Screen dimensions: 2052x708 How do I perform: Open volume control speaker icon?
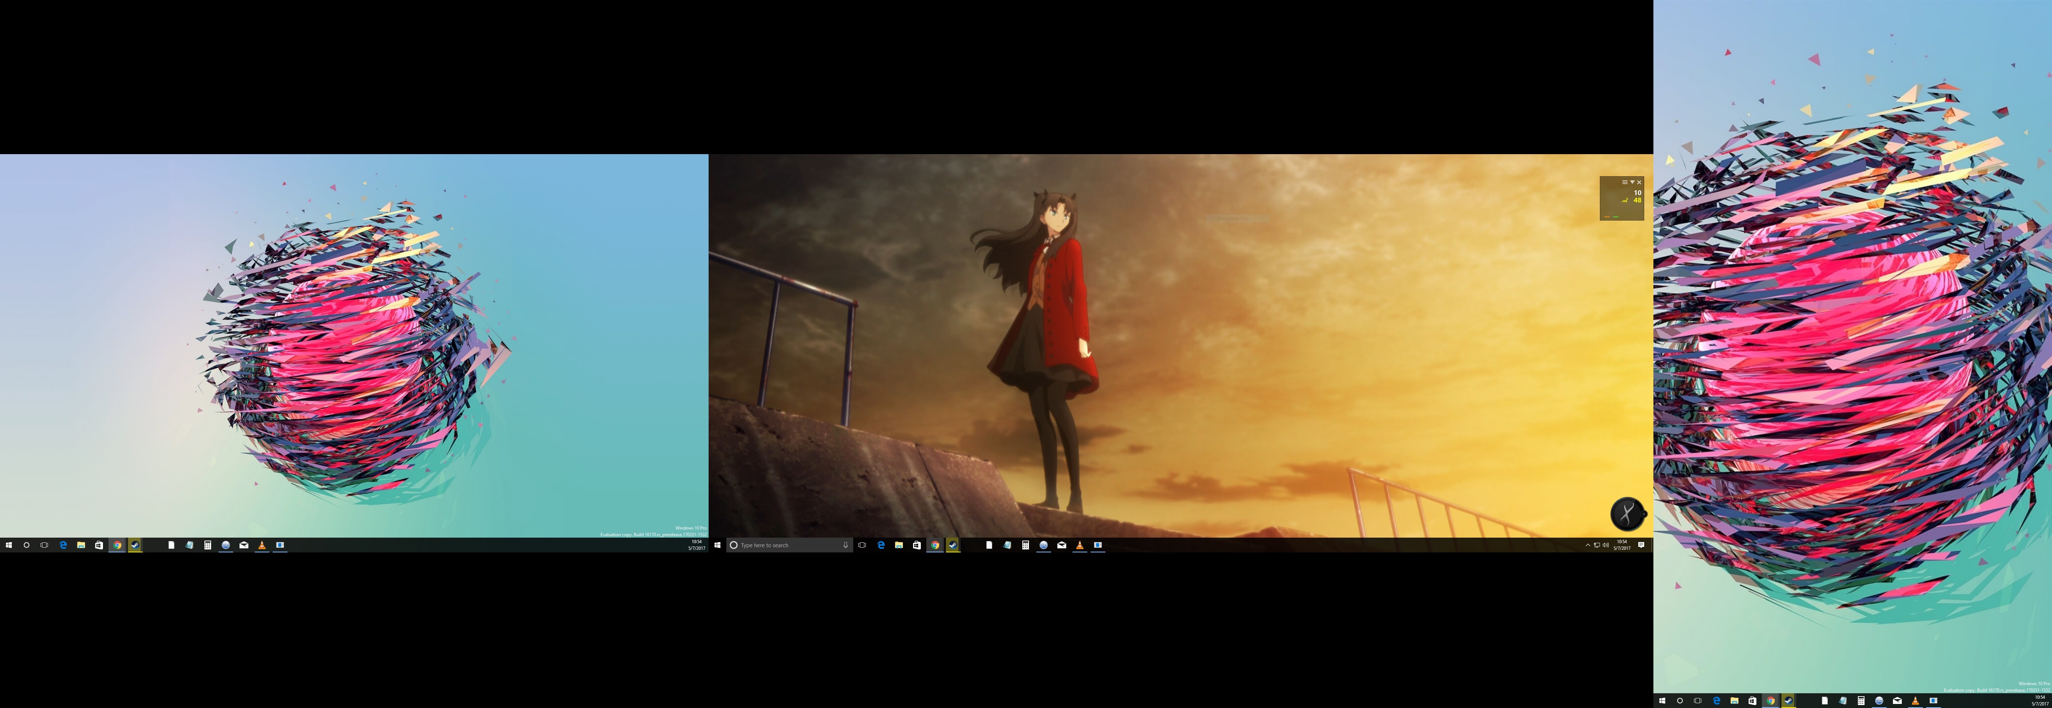[x=1605, y=545]
